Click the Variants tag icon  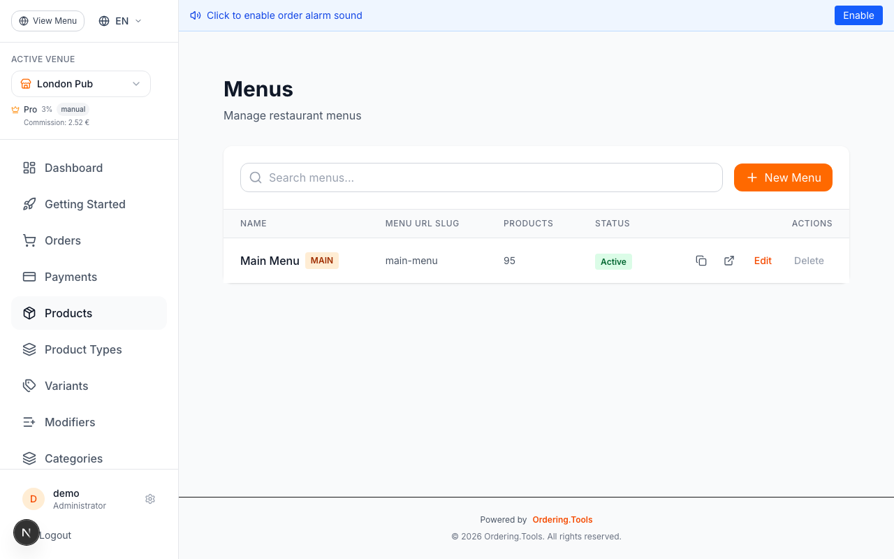29,386
